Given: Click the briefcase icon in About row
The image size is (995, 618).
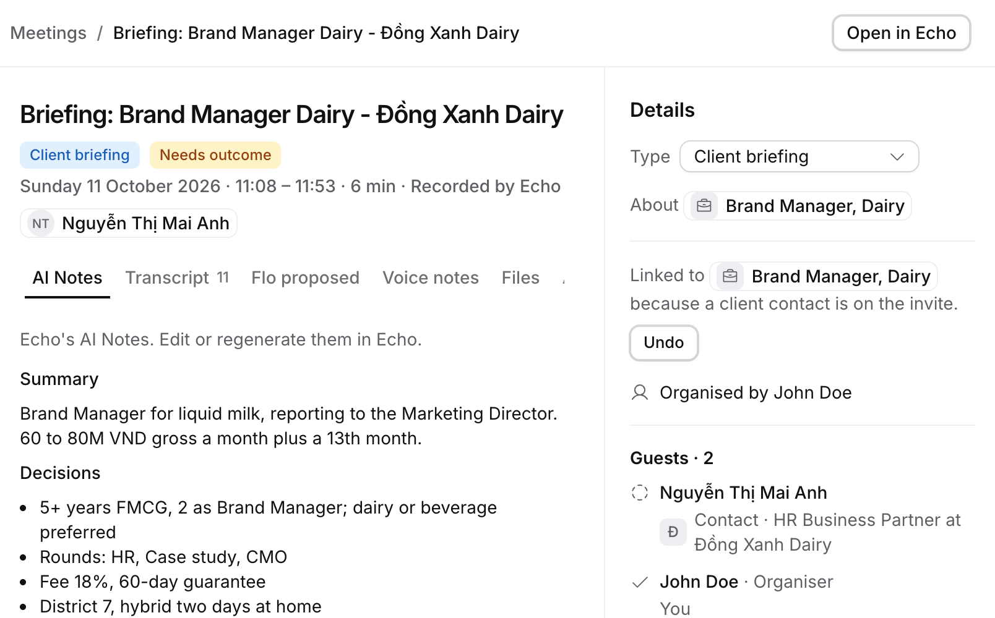Looking at the screenshot, I should pos(704,206).
